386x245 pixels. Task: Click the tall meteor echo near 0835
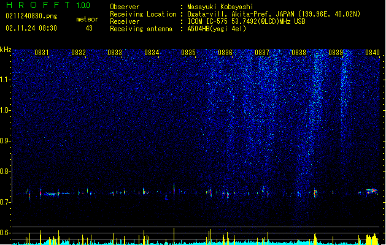174,191
